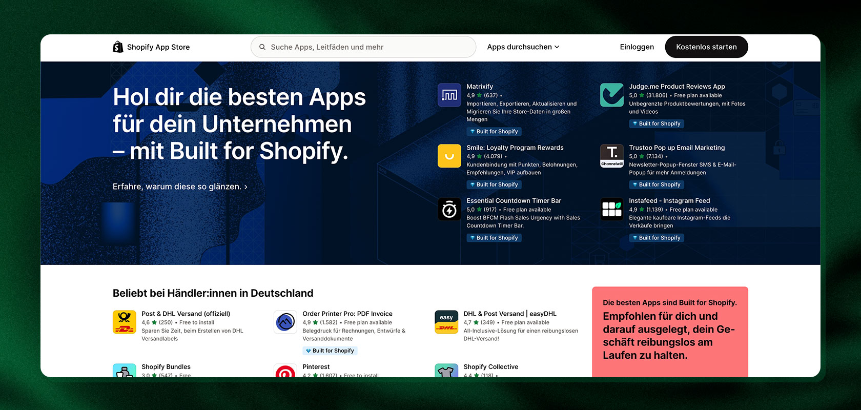Screen dimensions: 861x410
Task: Expand the Apps durchsuchen dropdown
Action: [523, 47]
